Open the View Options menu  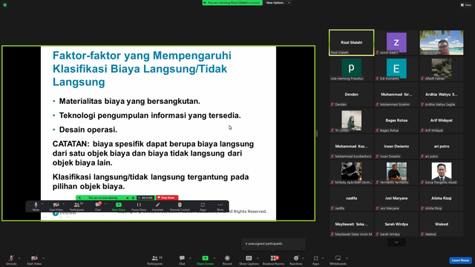[278, 3]
